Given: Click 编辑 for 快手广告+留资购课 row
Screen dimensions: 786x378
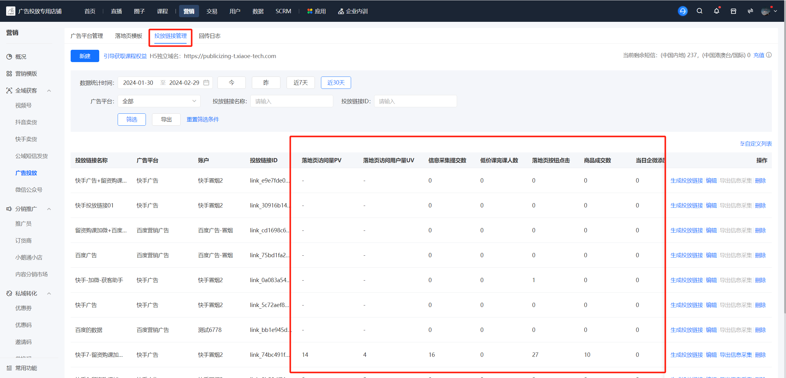Looking at the screenshot, I should point(711,180).
